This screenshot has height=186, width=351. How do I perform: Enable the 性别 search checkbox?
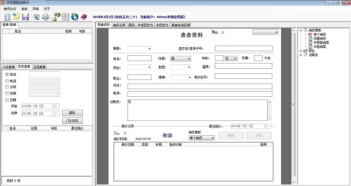coord(7,93)
